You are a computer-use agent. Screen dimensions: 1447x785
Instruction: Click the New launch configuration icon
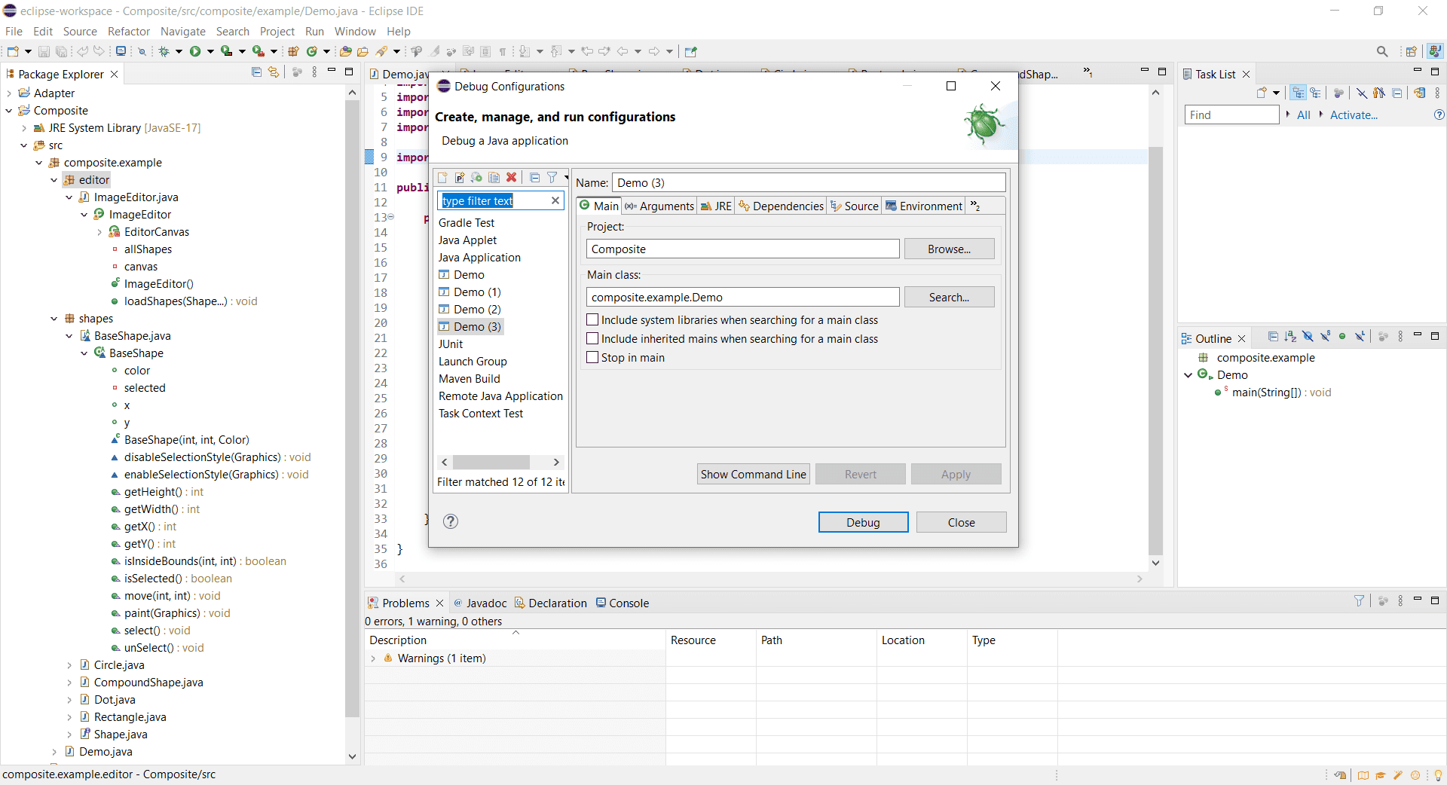[442, 178]
